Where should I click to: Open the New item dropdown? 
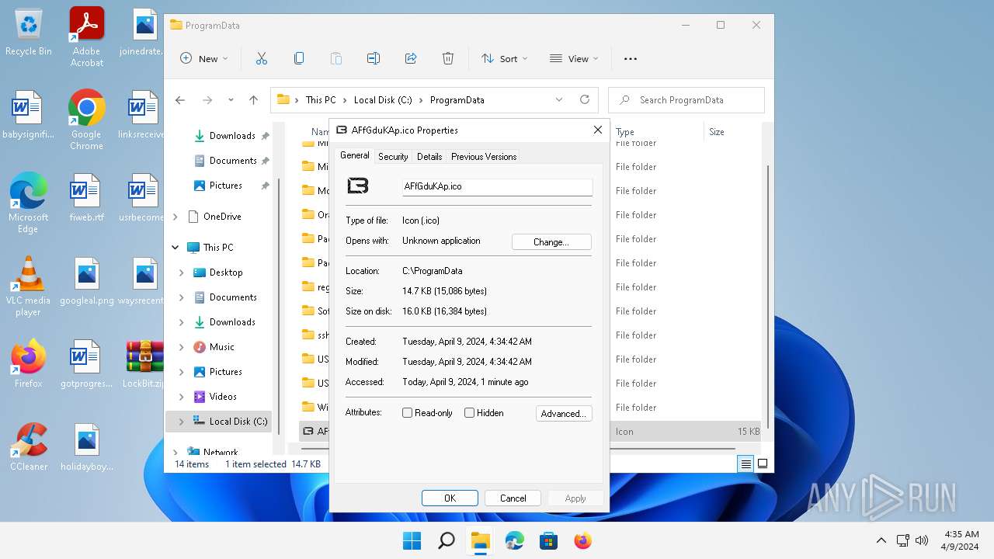[x=204, y=58]
